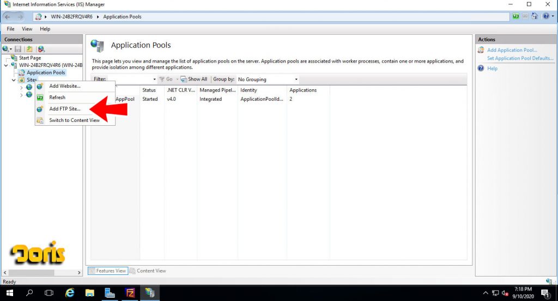Click the Show All filter icon
Viewport: 558px width, 301px height.
(184, 79)
